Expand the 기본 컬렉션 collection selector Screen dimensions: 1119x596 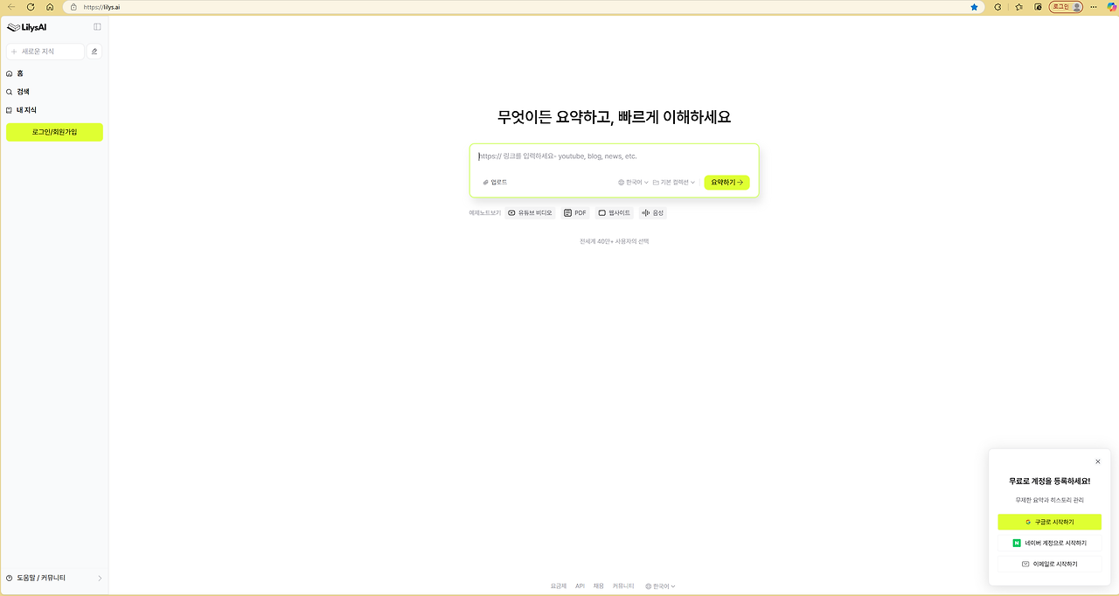tap(673, 182)
